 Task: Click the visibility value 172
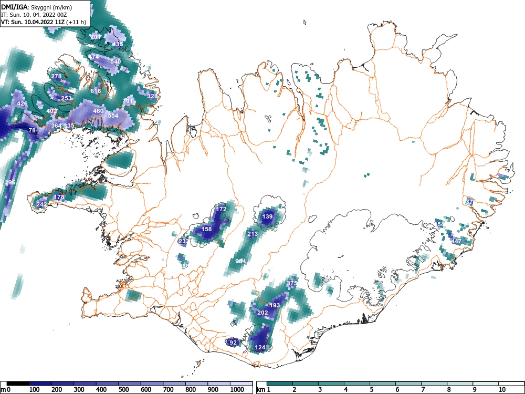pos(221,209)
